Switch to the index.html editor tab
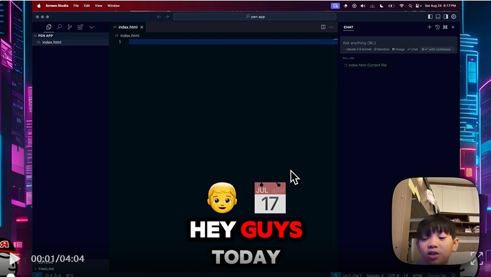This screenshot has height=277, width=491. pos(128,27)
